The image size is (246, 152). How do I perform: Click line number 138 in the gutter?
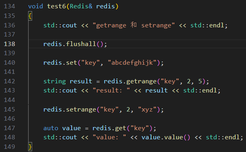(10, 44)
